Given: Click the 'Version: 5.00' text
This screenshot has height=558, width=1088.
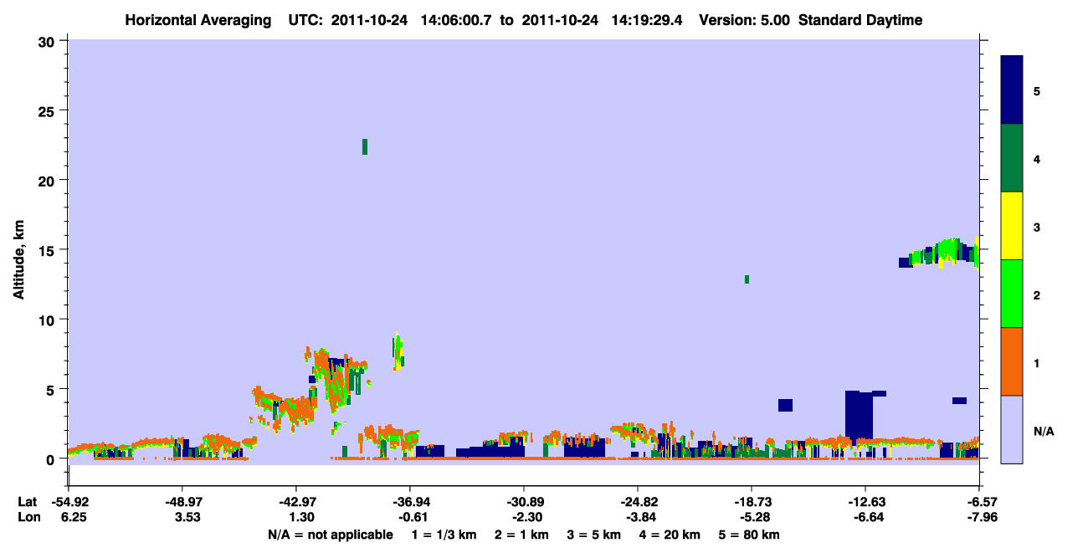Looking at the screenshot, I should [745, 20].
